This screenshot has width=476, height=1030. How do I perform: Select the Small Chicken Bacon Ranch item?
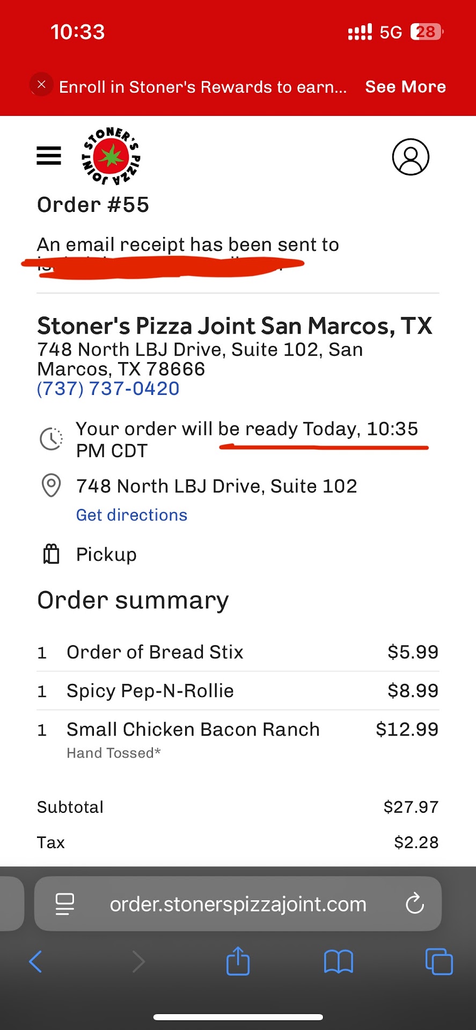(193, 730)
